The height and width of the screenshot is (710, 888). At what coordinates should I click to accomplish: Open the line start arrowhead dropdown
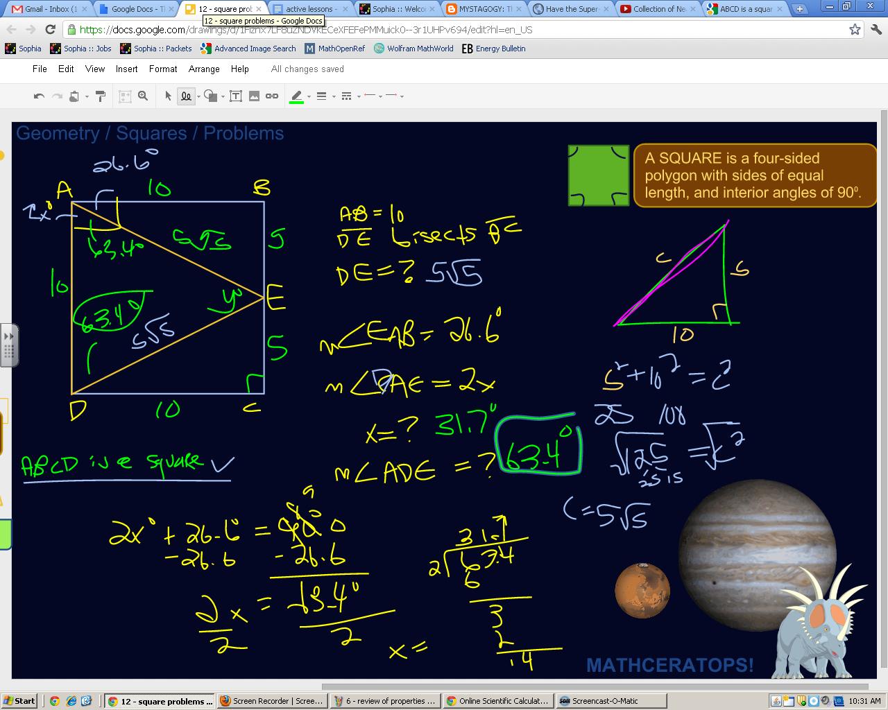click(373, 96)
